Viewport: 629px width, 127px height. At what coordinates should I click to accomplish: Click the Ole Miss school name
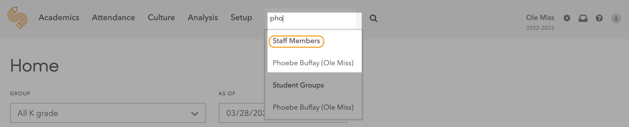[540, 18]
